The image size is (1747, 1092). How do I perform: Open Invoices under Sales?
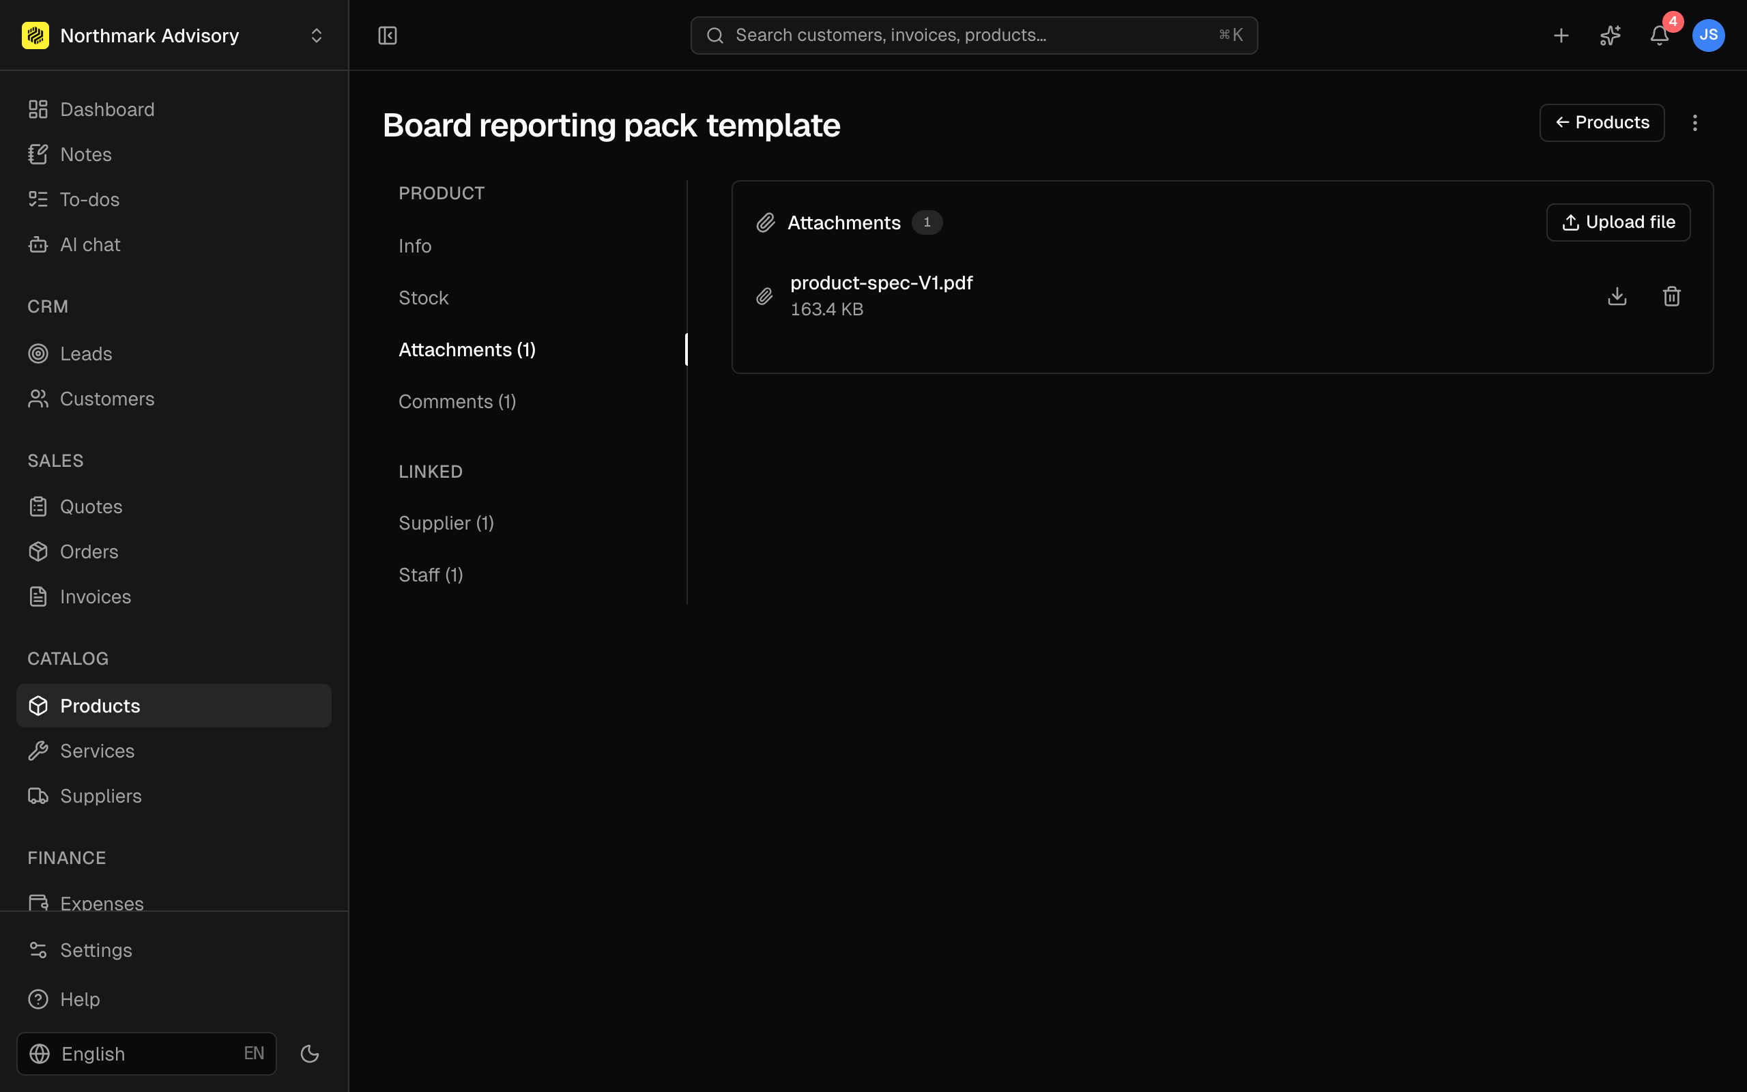pos(173,597)
